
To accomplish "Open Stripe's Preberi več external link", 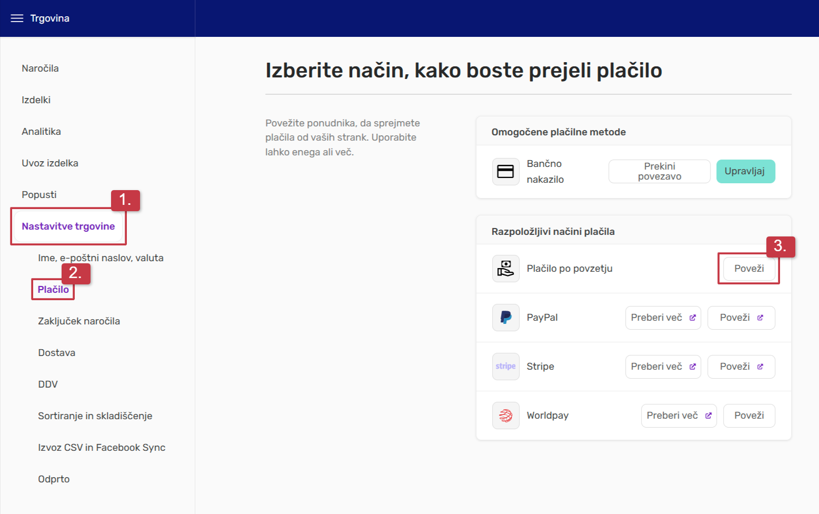I will point(663,367).
